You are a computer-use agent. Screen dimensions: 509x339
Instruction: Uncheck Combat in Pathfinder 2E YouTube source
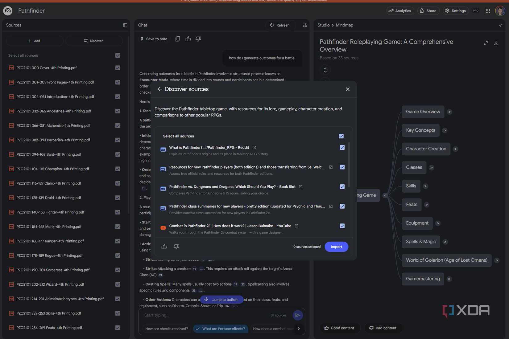(342, 226)
